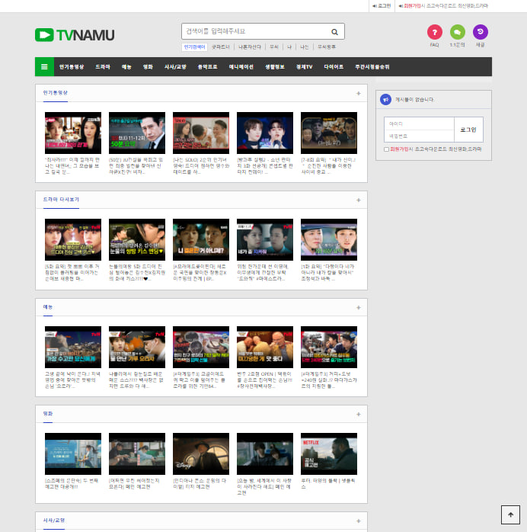Image resolution: width=527 pixels, height=532 pixels.
Task: Click the sidebar red 회원가입 link
Action: pyautogui.click(x=399, y=149)
